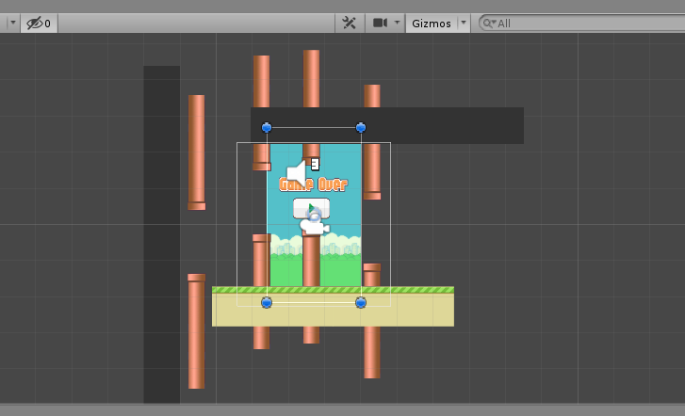The image size is (685, 416).
Task: Select the audio source speaker gizmo
Action: [297, 174]
